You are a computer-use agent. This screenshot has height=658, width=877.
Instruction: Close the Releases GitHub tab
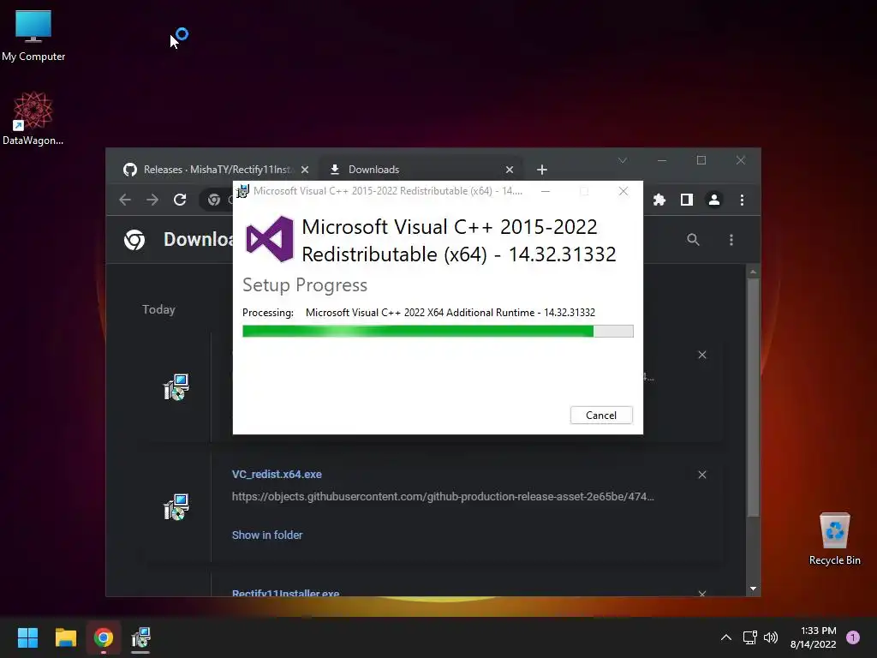305,170
